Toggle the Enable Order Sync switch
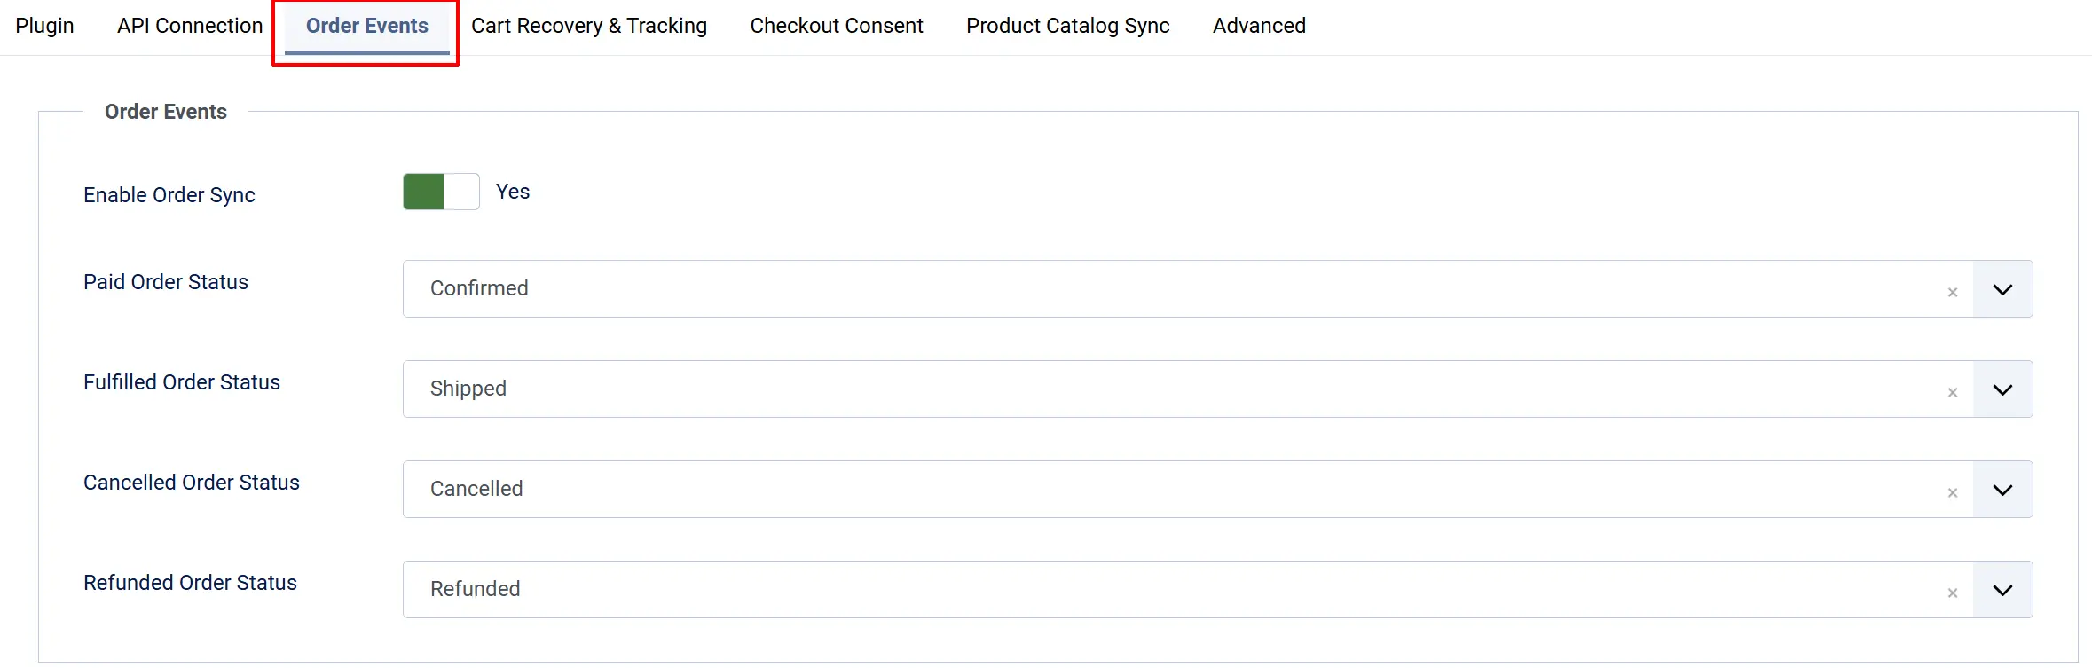The width and height of the screenshot is (2092, 668). 441,192
